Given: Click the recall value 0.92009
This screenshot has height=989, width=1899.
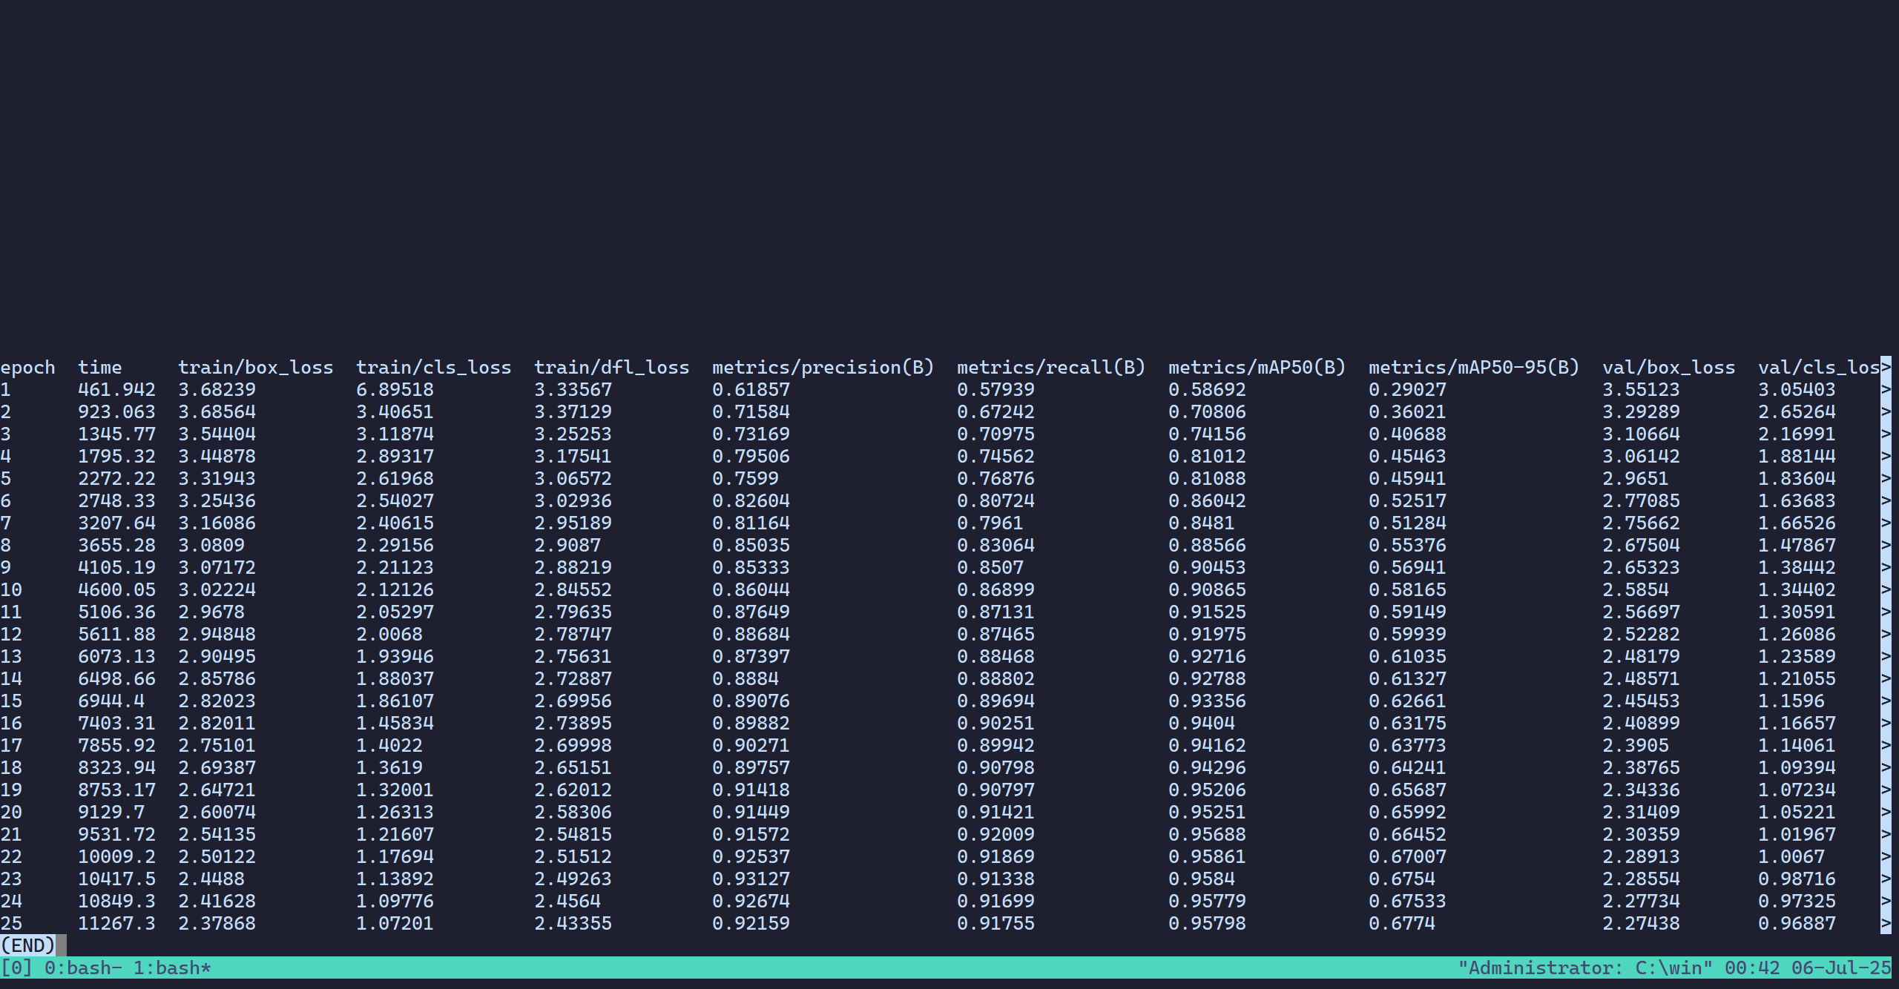Looking at the screenshot, I should point(995,835).
